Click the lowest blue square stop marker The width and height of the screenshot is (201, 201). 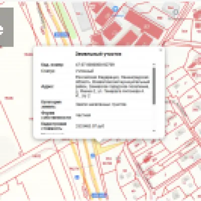click(77, 177)
